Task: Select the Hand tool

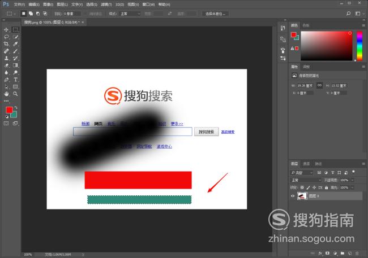Action: (x=6, y=94)
